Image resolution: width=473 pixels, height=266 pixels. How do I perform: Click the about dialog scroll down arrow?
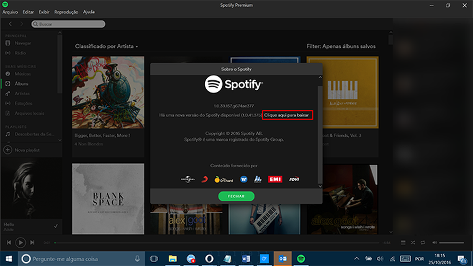[x=320, y=186]
